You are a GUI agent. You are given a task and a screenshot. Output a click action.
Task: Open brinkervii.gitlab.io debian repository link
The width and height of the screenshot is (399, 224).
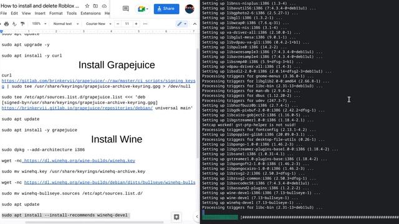pos(77,108)
